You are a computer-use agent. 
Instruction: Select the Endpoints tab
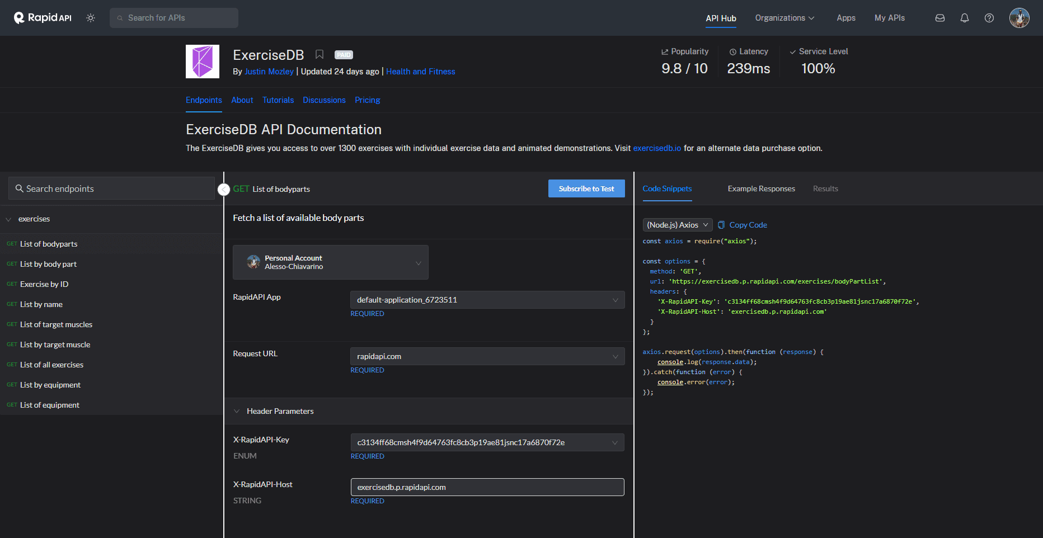204,100
